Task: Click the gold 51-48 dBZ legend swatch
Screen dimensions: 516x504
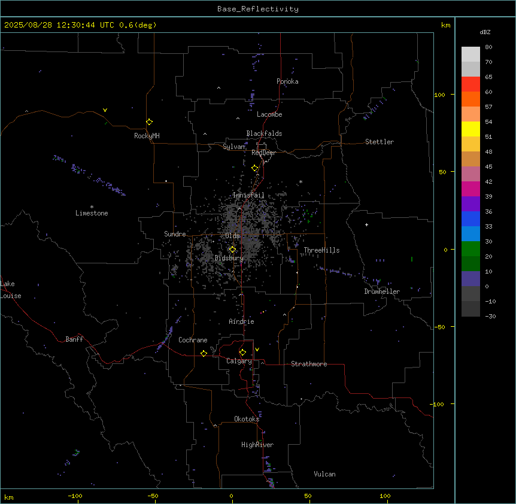Action: pos(471,144)
